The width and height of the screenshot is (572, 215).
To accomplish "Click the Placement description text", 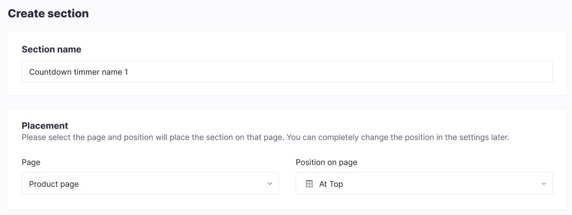I will tap(265, 138).
